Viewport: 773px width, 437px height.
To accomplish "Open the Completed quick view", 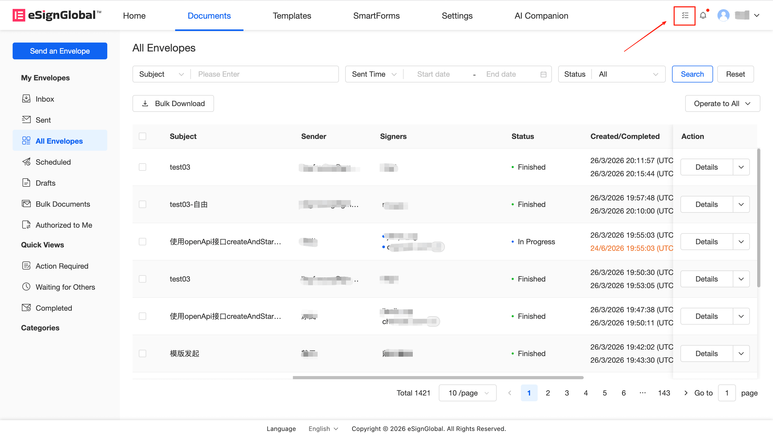I will (x=54, y=308).
